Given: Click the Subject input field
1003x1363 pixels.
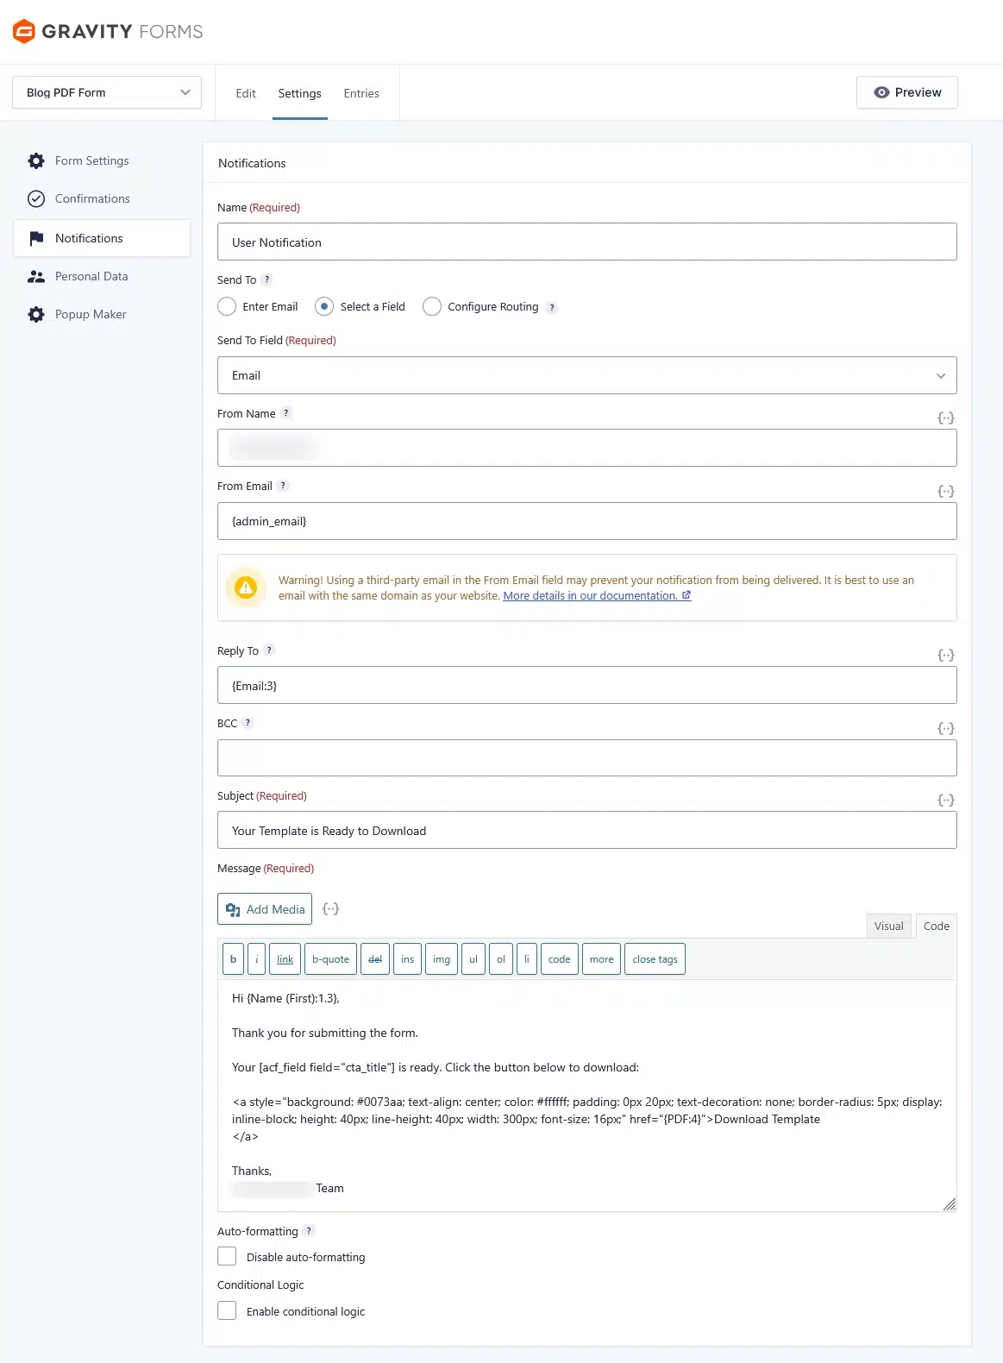Looking at the screenshot, I should pyautogui.click(x=587, y=830).
